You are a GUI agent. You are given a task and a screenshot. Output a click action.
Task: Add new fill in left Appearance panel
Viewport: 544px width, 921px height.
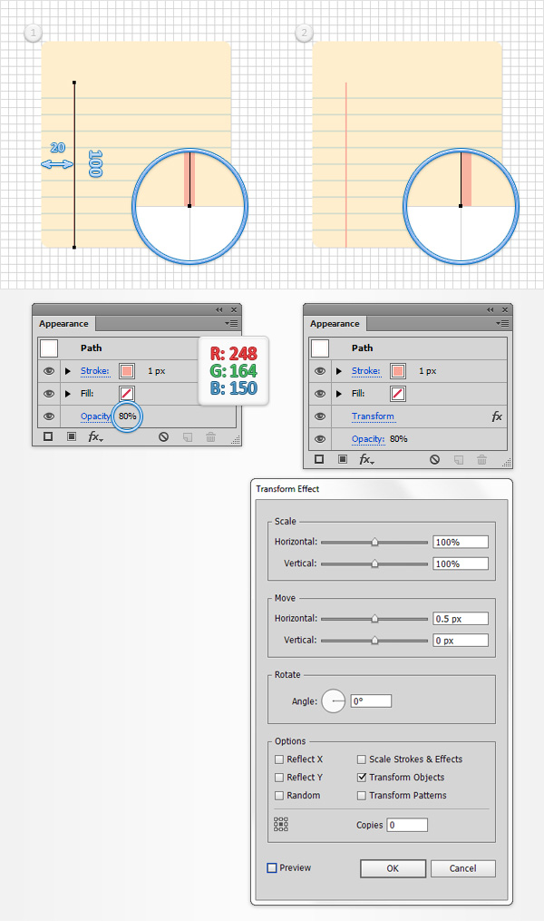71,436
